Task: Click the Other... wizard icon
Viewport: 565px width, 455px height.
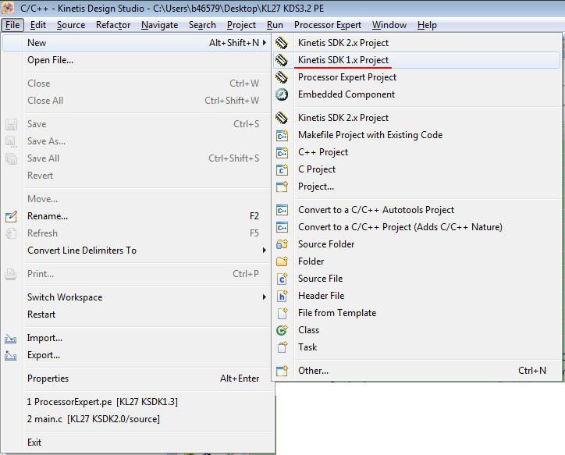Action: point(282,371)
